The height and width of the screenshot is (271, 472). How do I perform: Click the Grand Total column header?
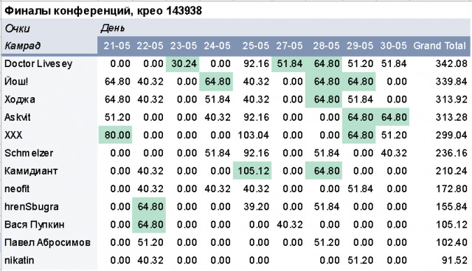coord(440,46)
